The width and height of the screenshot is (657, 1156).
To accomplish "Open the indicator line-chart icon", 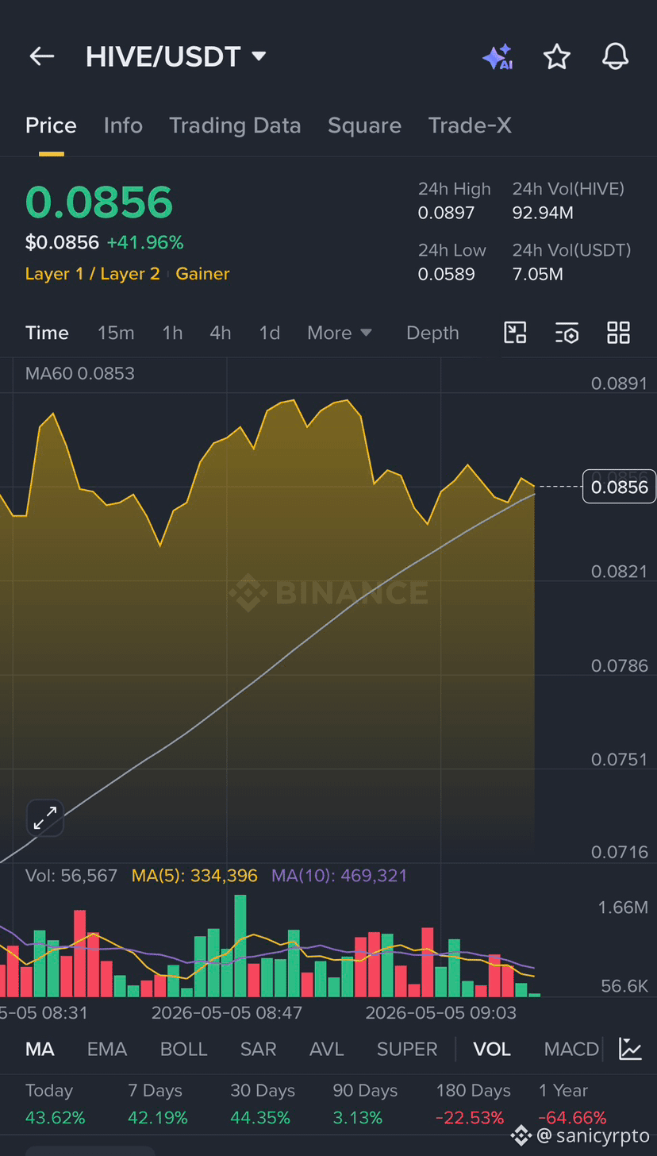I will [631, 1049].
